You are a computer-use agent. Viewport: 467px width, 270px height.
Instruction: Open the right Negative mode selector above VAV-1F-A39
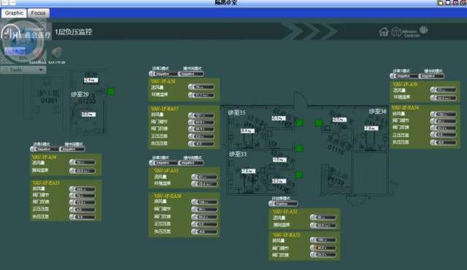pyautogui.click(x=431, y=76)
